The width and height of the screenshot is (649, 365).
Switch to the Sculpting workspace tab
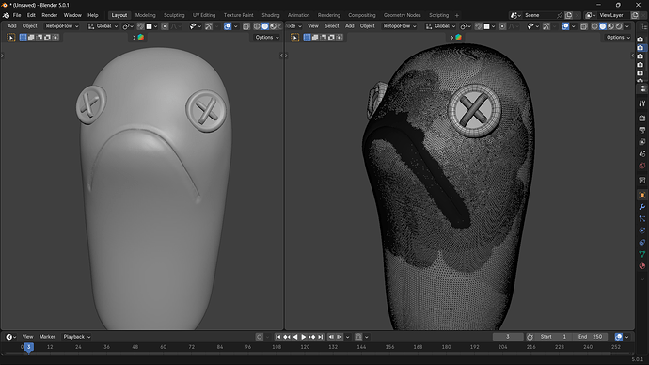(x=174, y=15)
